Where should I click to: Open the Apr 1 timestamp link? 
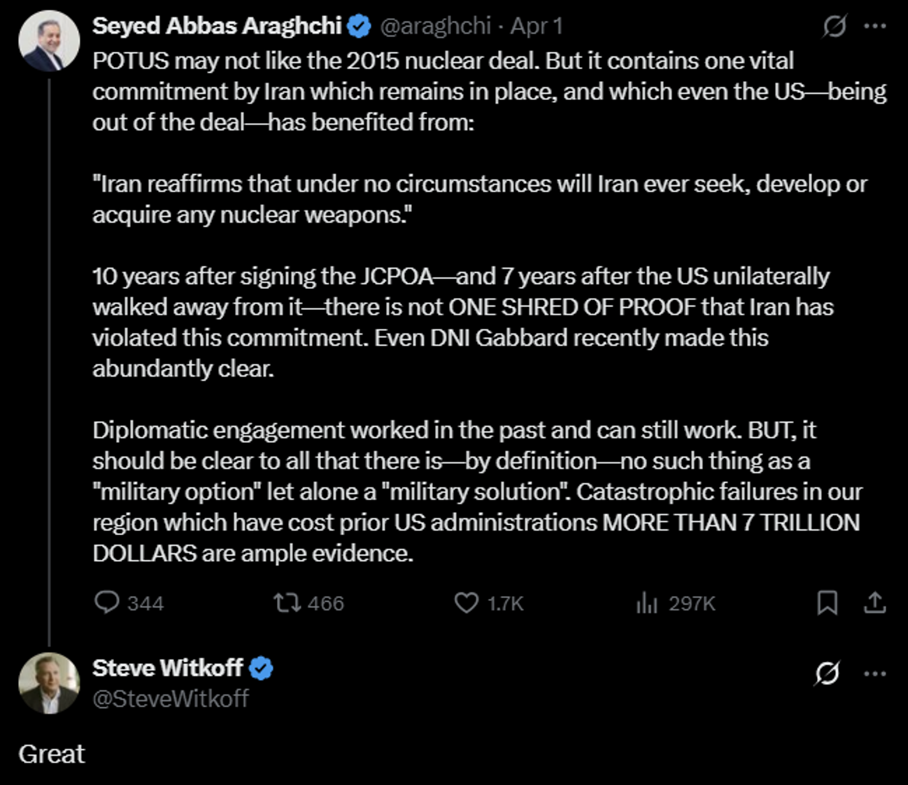(x=536, y=26)
